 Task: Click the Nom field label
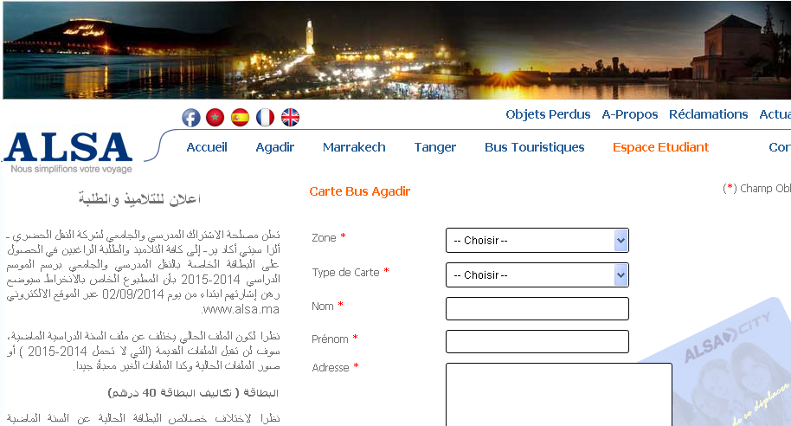[323, 307]
